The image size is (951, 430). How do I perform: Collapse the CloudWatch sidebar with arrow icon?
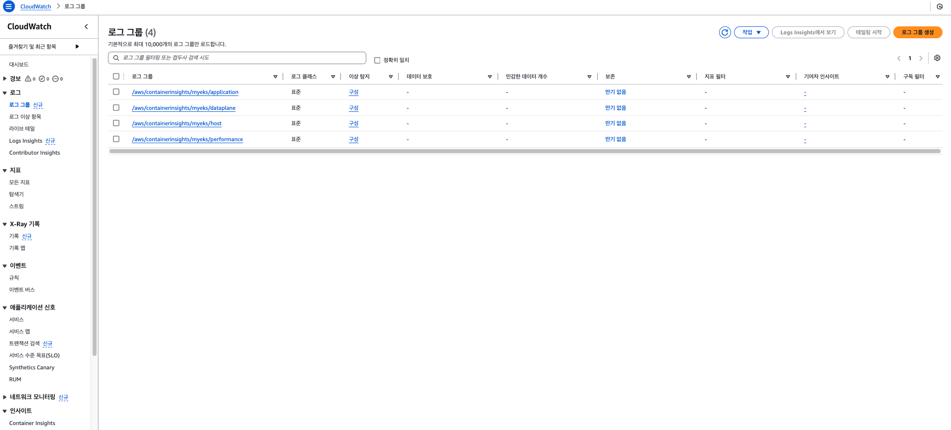pos(86,27)
